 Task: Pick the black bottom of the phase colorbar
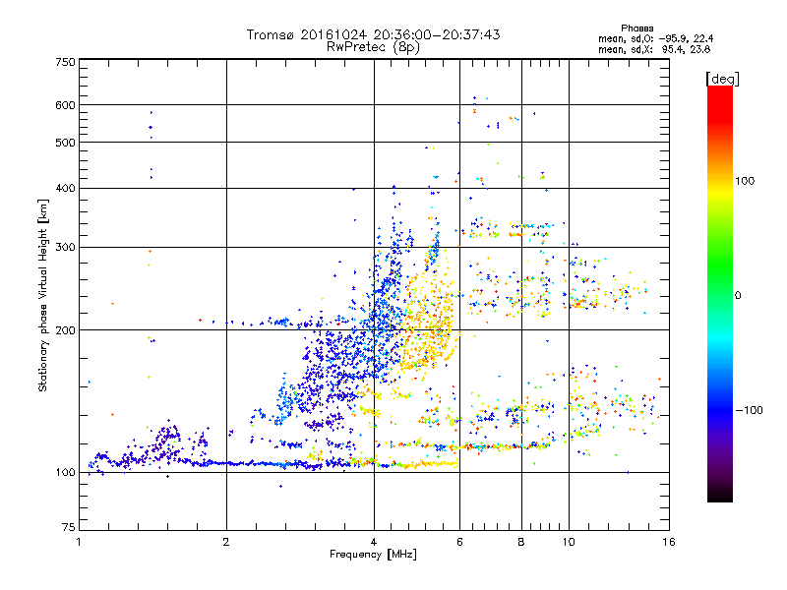click(720, 495)
